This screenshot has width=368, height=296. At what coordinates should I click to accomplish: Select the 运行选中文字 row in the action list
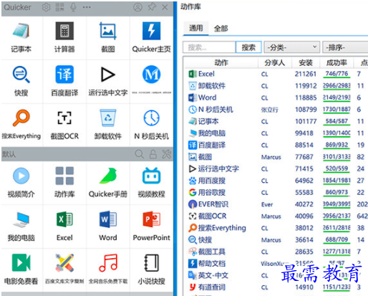(276, 168)
